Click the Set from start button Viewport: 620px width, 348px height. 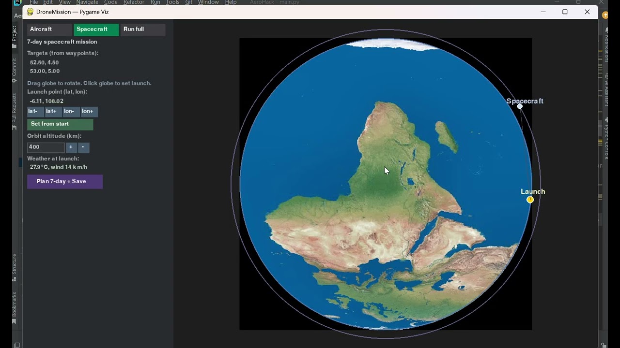click(x=60, y=124)
